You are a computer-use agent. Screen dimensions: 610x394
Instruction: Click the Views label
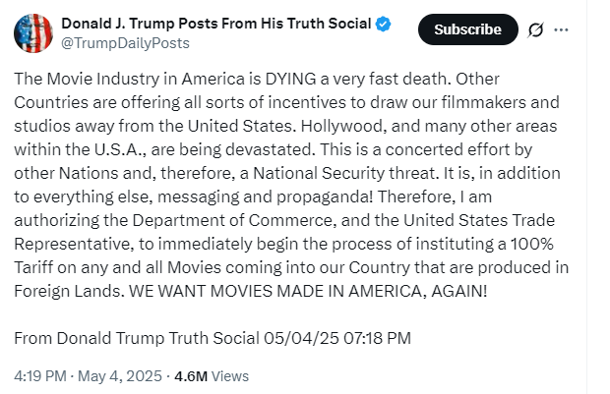[x=230, y=376]
